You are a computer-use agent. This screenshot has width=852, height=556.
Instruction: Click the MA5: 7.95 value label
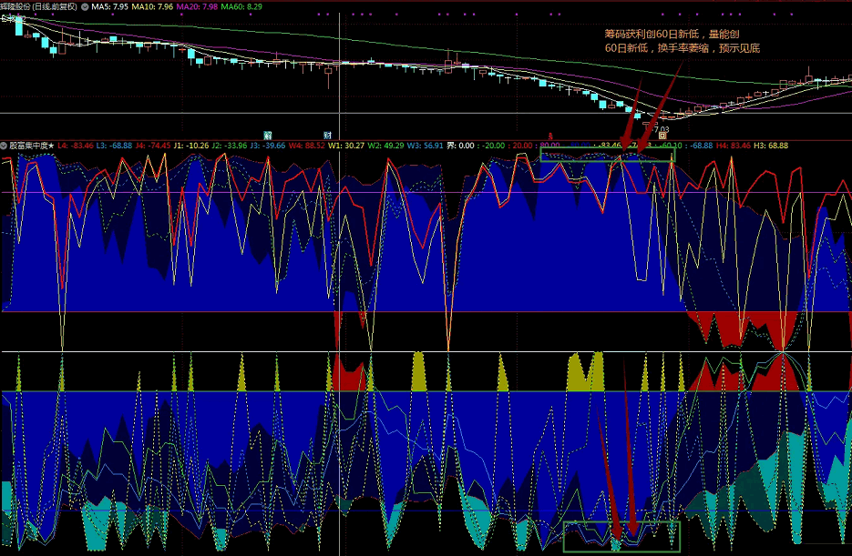pos(109,7)
